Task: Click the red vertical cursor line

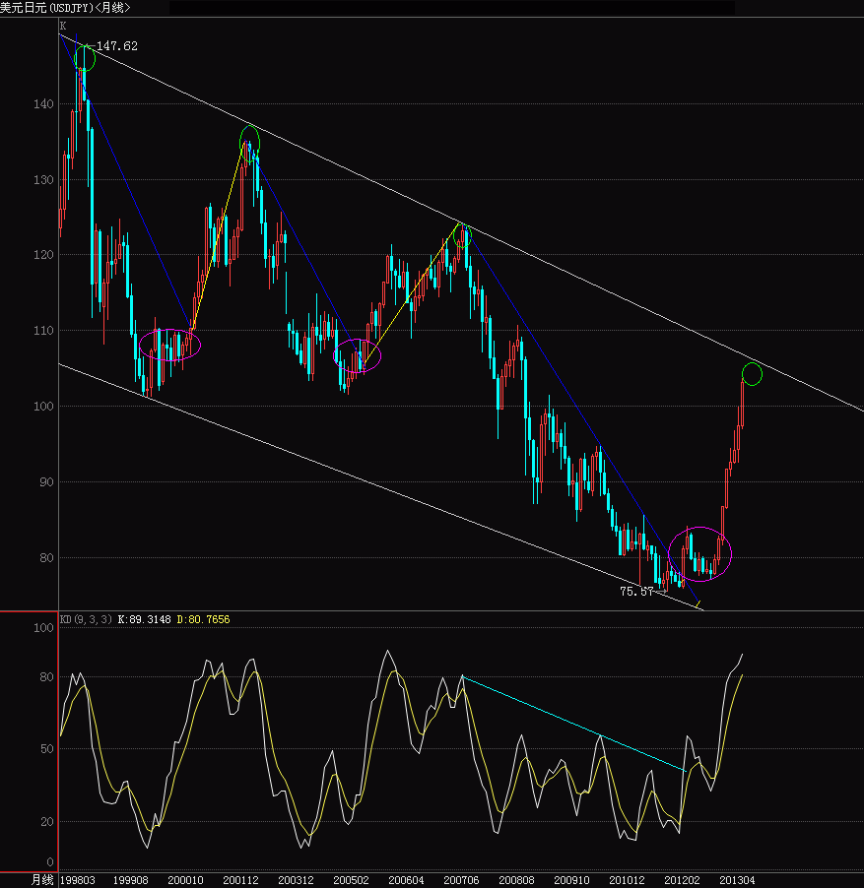Action: tap(58, 738)
